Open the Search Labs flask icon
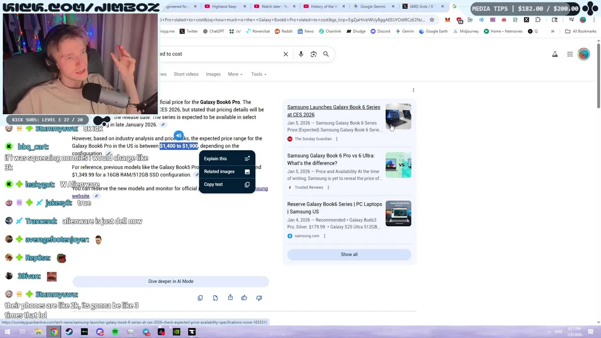This screenshot has height=338, width=601. [x=555, y=54]
